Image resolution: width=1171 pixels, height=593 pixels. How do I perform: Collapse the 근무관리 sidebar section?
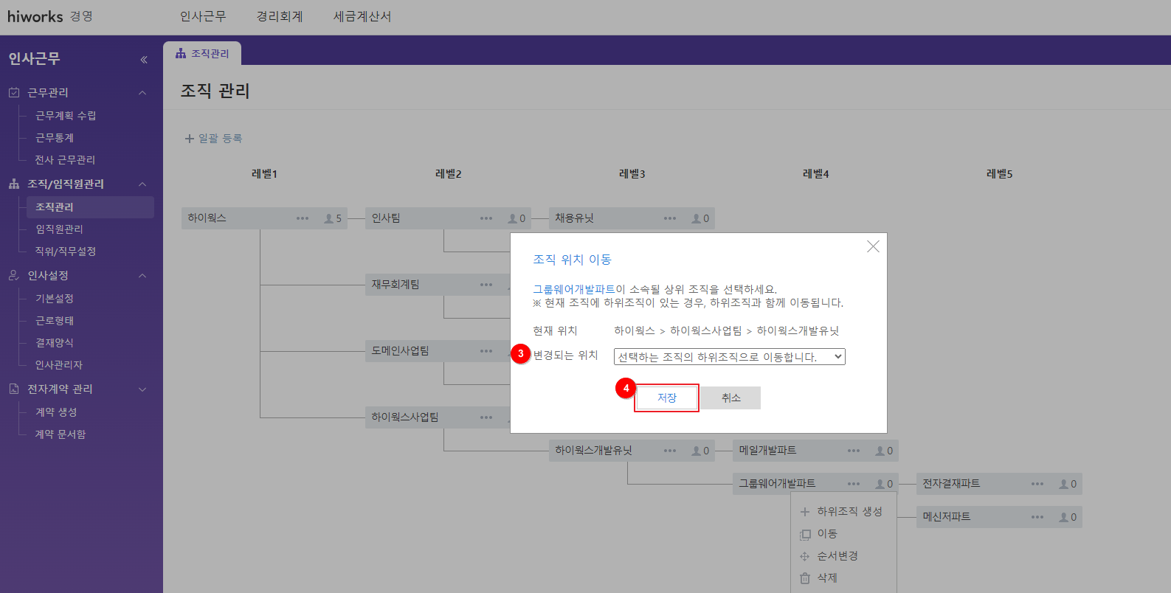(x=142, y=93)
